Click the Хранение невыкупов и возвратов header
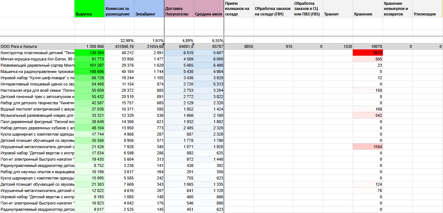443x213 pixels. point(398,9)
